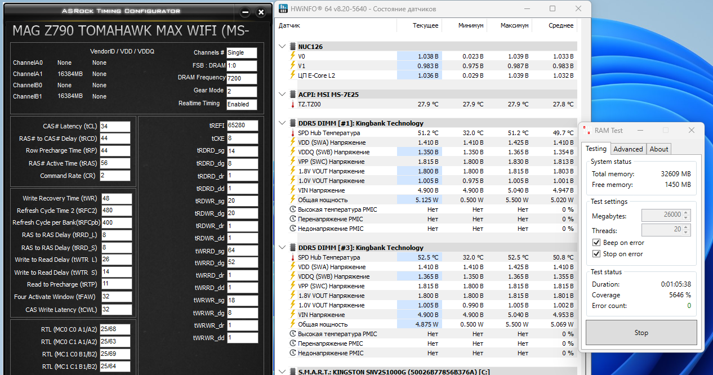Click the Gear Mode field
Image resolution: width=713 pixels, height=375 pixels.
pyautogui.click(x=242, y=91)
